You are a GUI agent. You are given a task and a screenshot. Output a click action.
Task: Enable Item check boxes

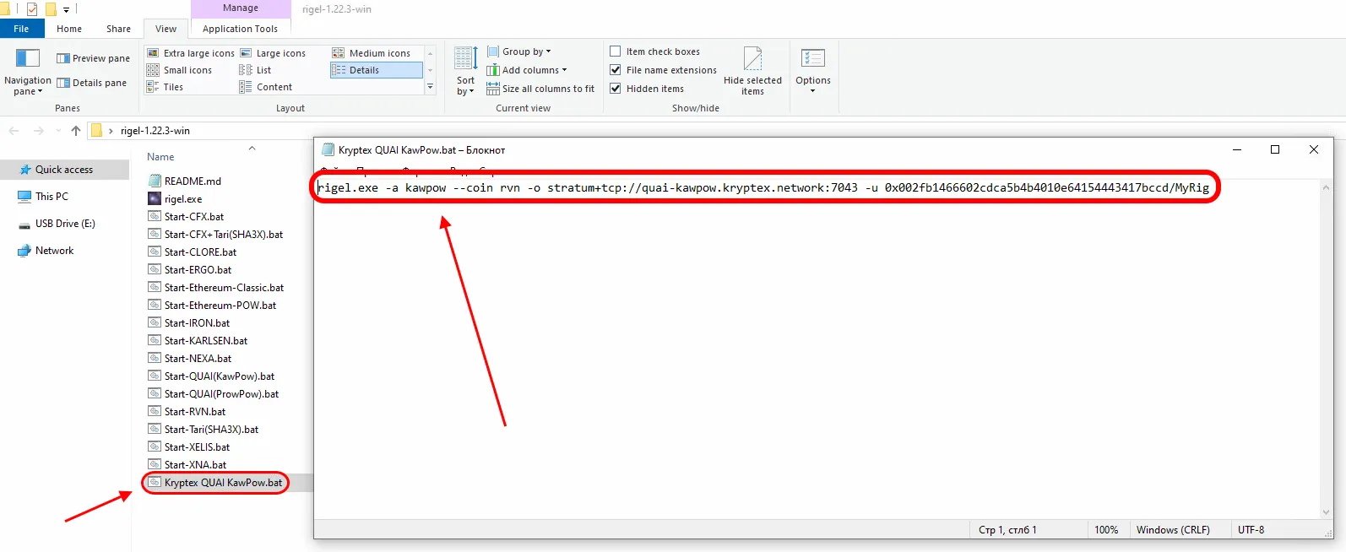point(616,51)
